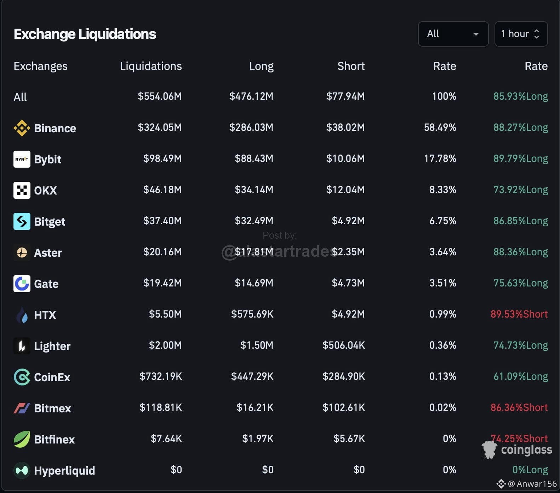Click Gate 75.63%Long rate

521,283
